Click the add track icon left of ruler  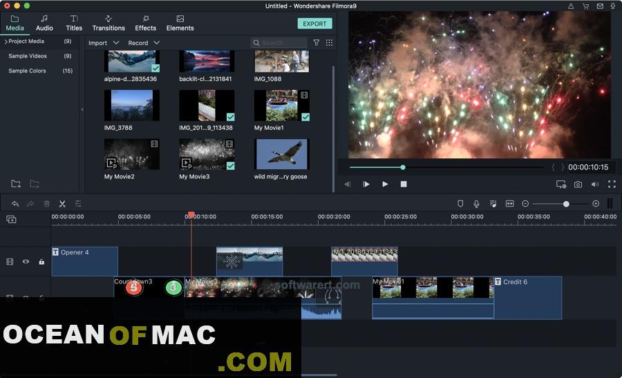point(11,219)
